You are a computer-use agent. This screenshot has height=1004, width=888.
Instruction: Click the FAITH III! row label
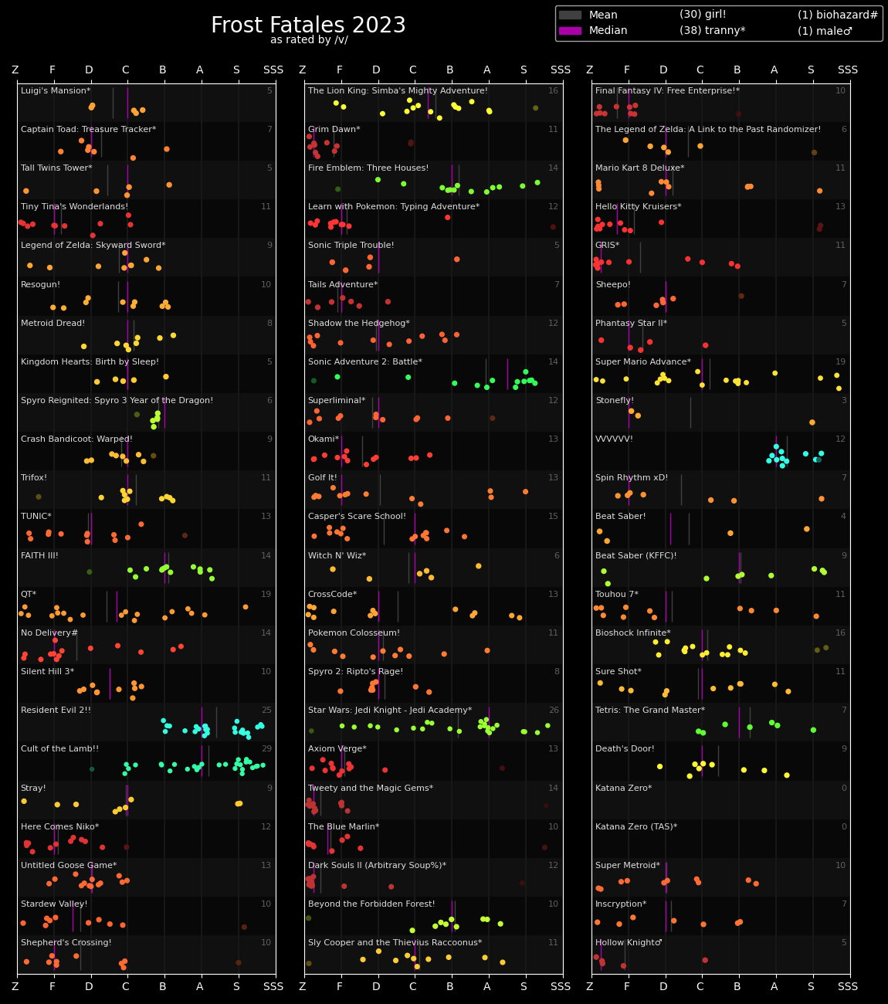[39, 555]
